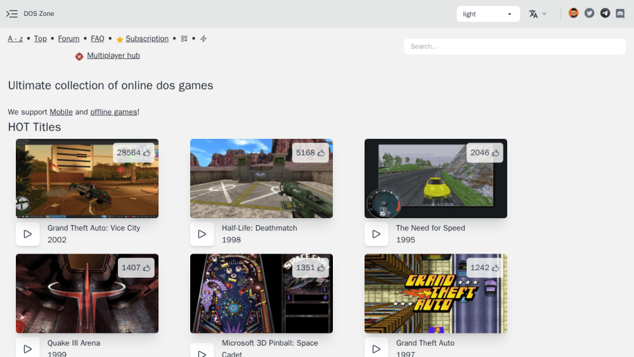Like Vice City via the 28564 thumbs-up
The height and width of the screenshot is (357, 634).
(147, 153)
